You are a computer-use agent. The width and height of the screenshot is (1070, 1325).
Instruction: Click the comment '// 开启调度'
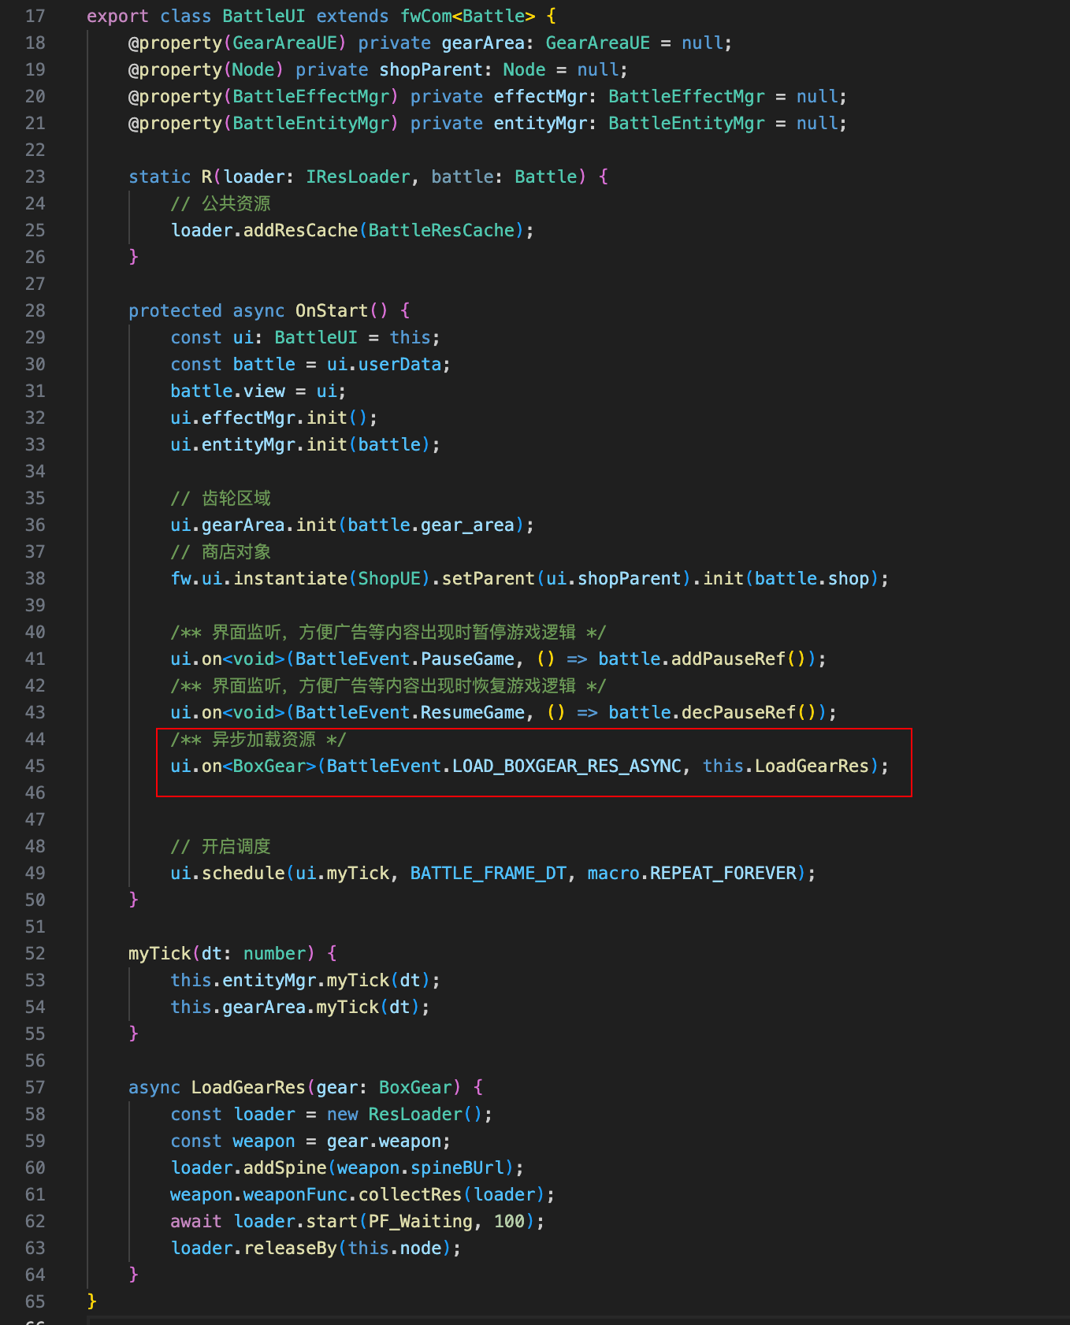(x=221, y=846)
